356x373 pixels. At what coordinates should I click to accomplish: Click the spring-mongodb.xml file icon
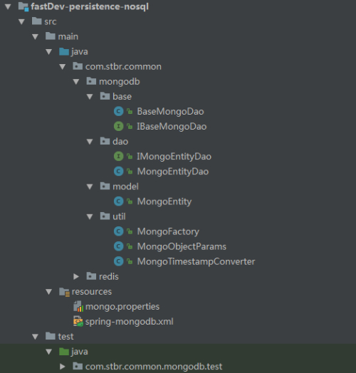click(78, 321)
